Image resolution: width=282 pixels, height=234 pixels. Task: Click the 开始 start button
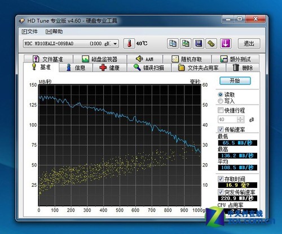[x=235, y=81]
